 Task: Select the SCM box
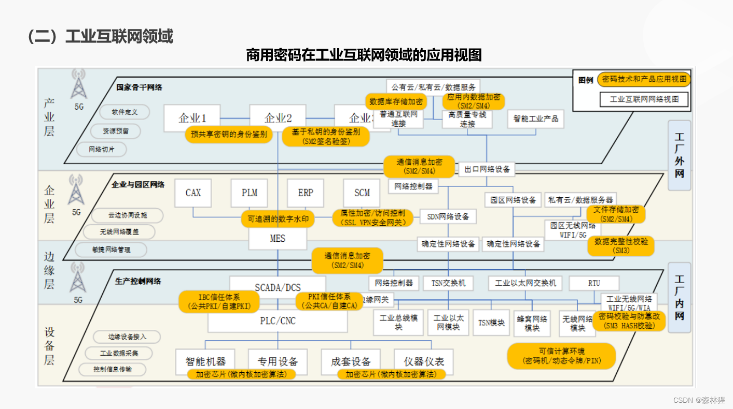362,193
